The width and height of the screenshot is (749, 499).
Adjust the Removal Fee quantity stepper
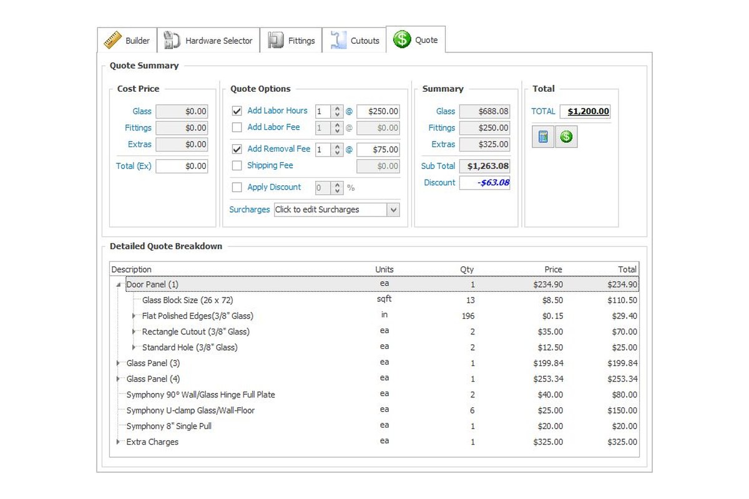coord(338,150)
